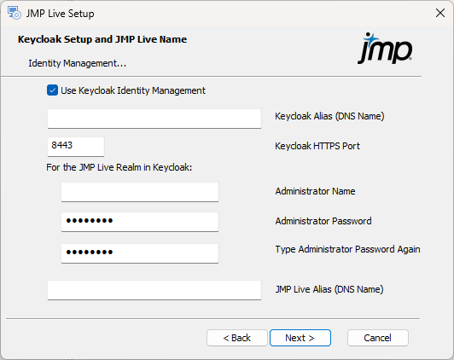Image resolution: width=454 pixels, height=360 pixels.
Task: Focus the Keycloak HTTPS Port field
Action: coord(76,147)
